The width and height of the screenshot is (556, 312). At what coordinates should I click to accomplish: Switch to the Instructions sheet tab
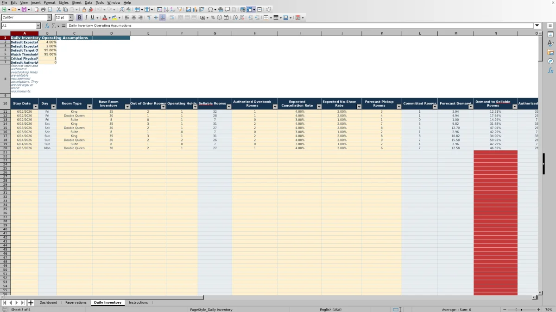138,303
